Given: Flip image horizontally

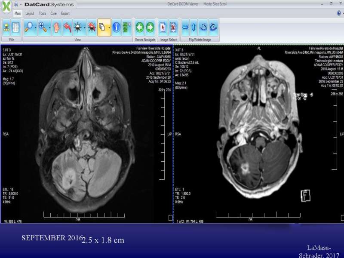Looking at the screenshot, I should tap(185, 28).
